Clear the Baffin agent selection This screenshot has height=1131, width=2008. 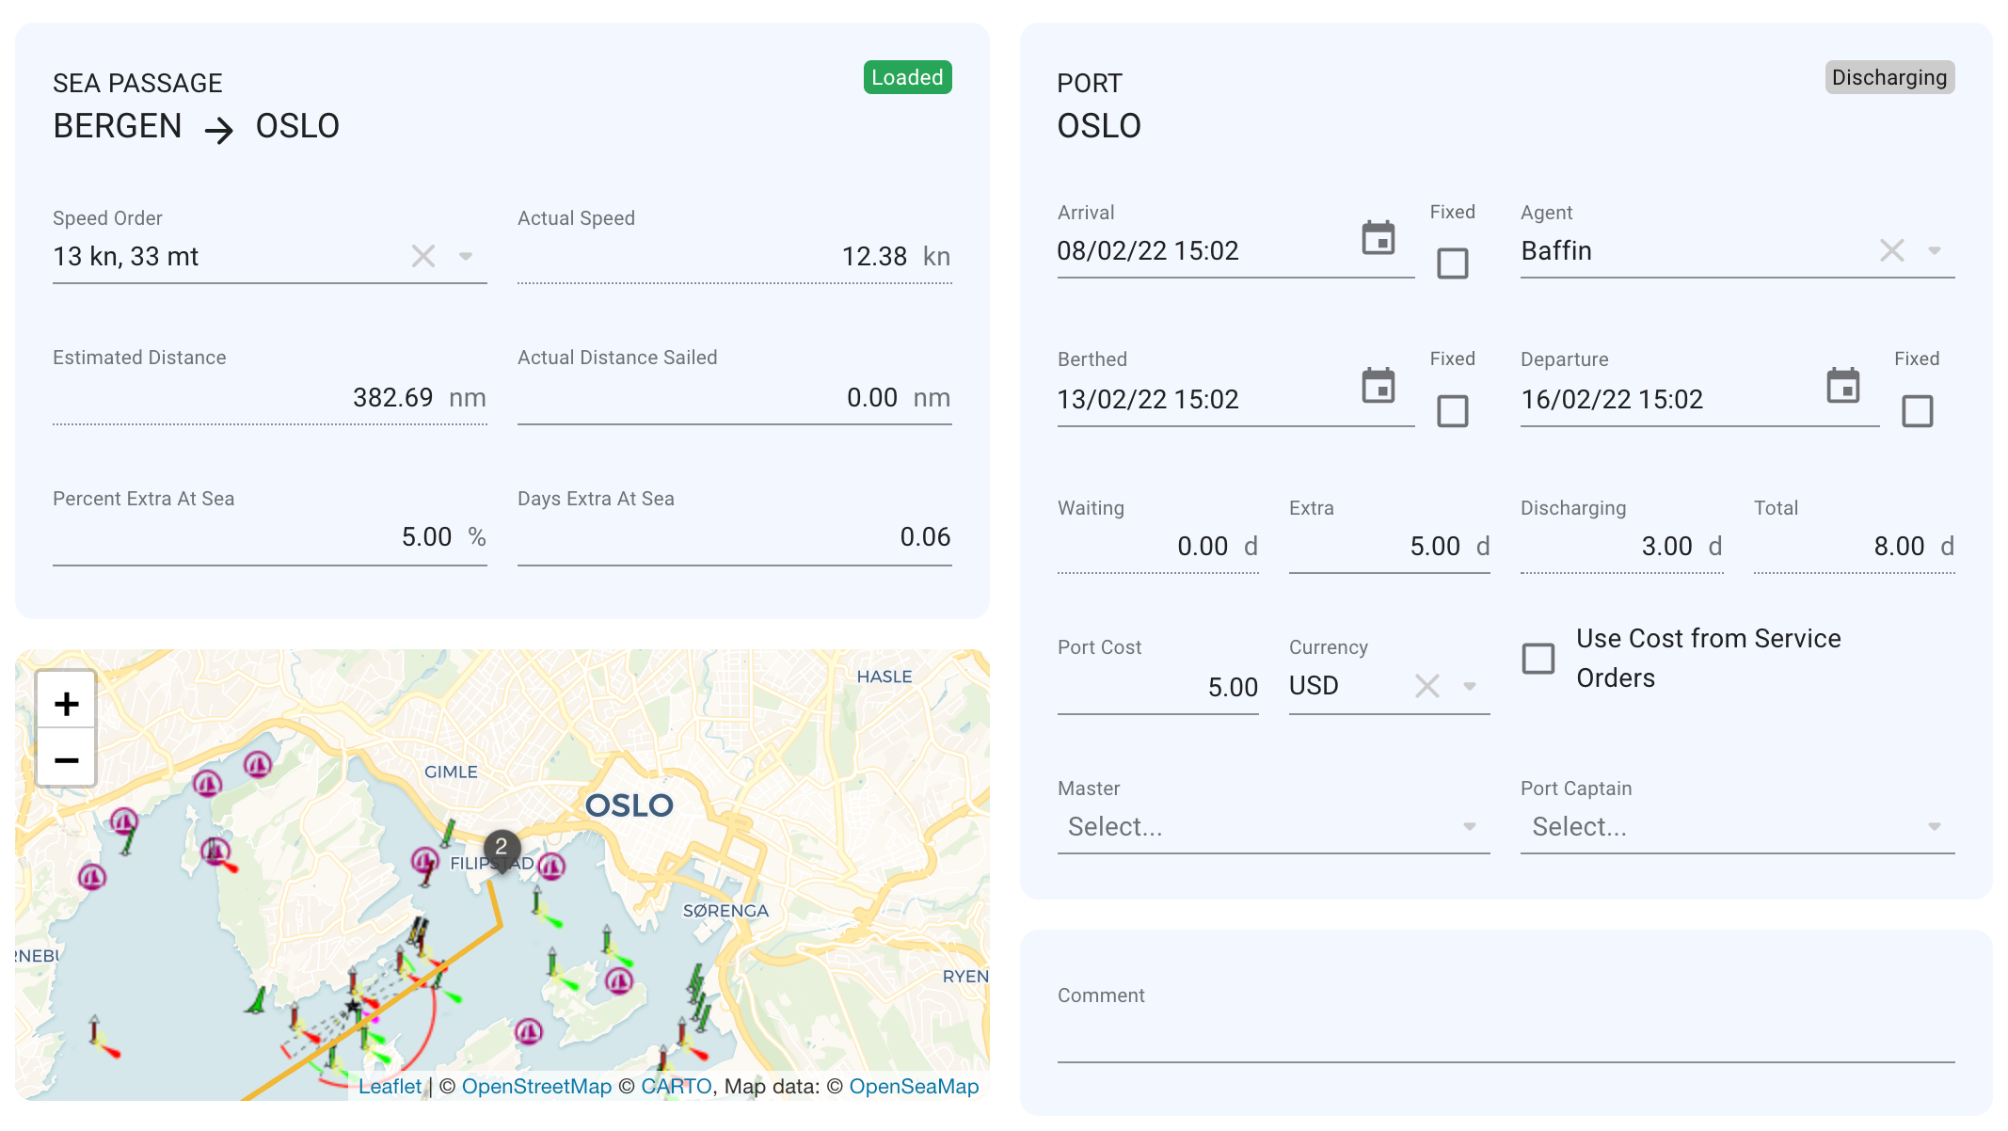(x=1891, y=250)
